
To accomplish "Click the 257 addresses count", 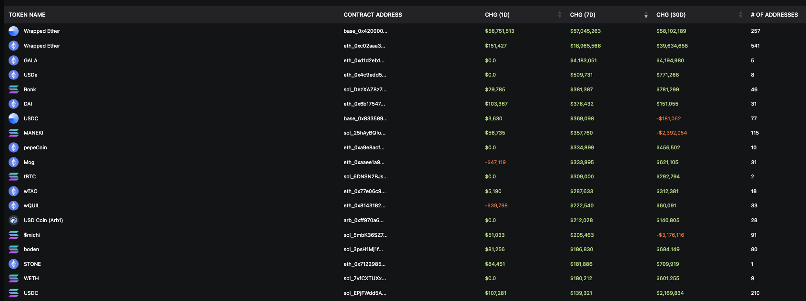I will click(756, 31).
